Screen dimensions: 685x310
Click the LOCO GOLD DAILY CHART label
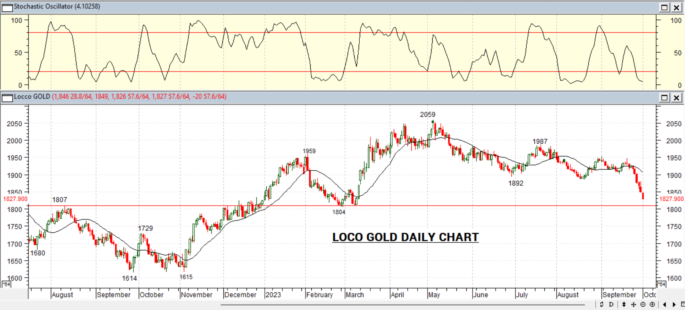(x=406, y=237)
